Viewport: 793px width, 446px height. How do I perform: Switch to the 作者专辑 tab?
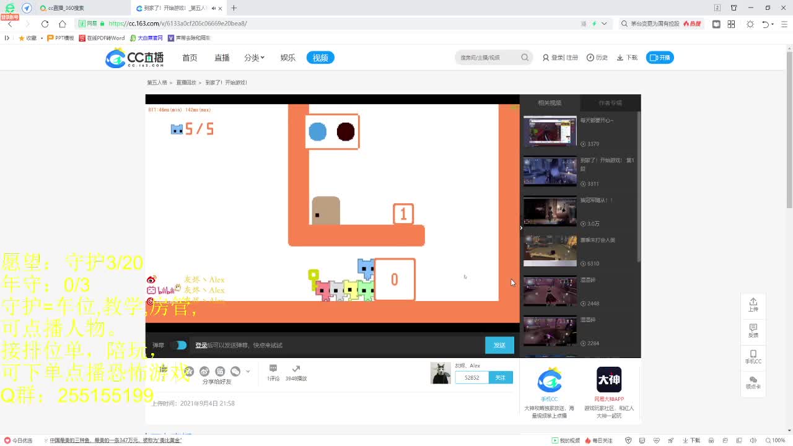point(610,103)
